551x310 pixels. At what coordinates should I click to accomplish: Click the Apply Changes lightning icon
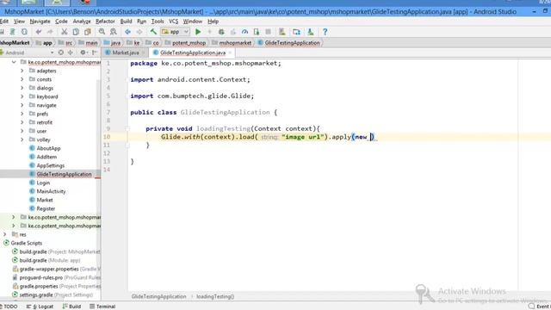coord(209,32)
